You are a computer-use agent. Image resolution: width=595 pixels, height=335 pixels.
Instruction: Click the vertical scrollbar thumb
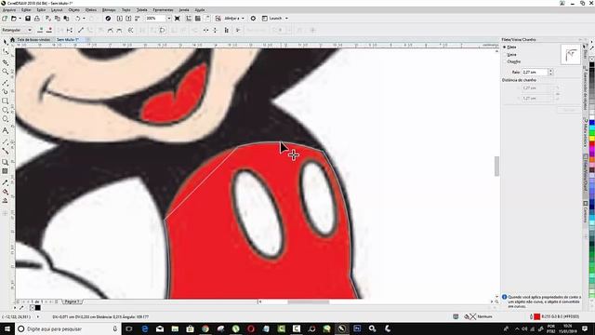click(496, 167)
